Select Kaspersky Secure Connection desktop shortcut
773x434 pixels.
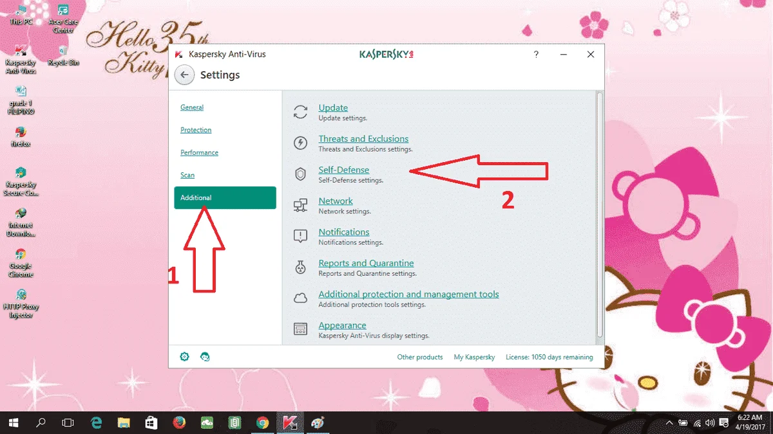pyautogui.click(x=21, y=181)
